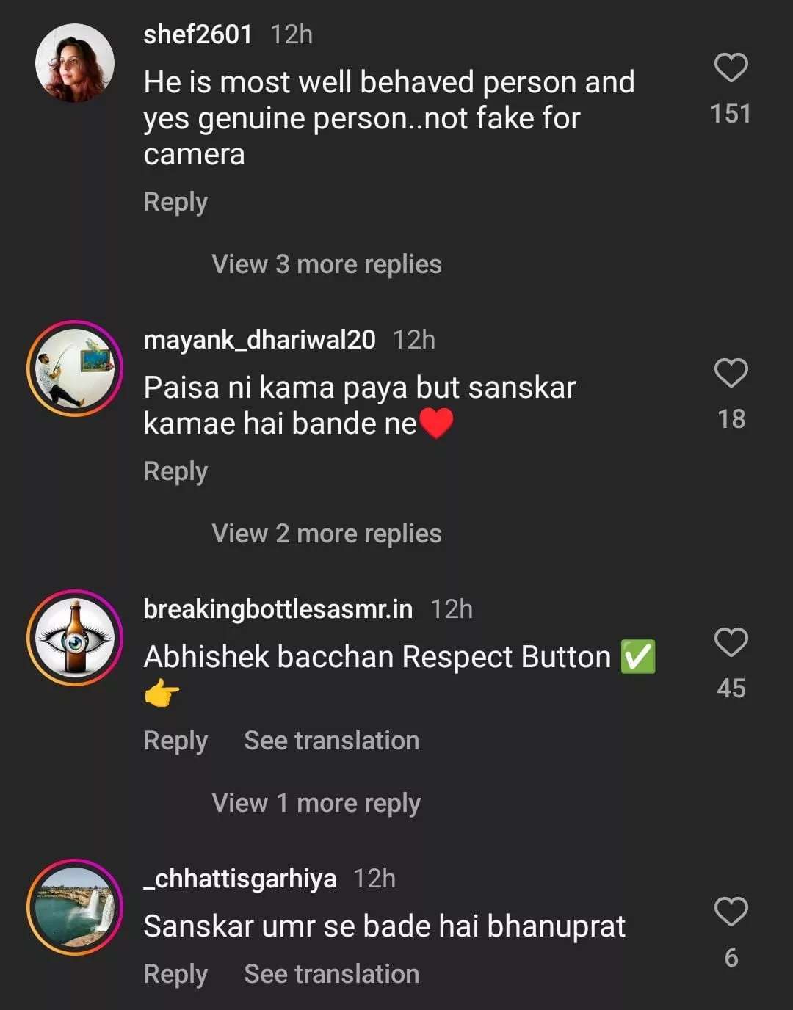This screenshot has width=793, height=1010.
Task: View breakingbottlesasmr.in's bottle avatar story
Action: pos(75,638)
